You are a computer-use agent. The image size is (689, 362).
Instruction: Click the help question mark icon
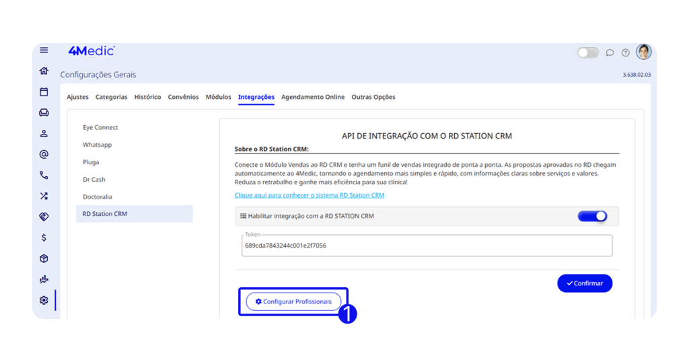[x=626, y=52]
